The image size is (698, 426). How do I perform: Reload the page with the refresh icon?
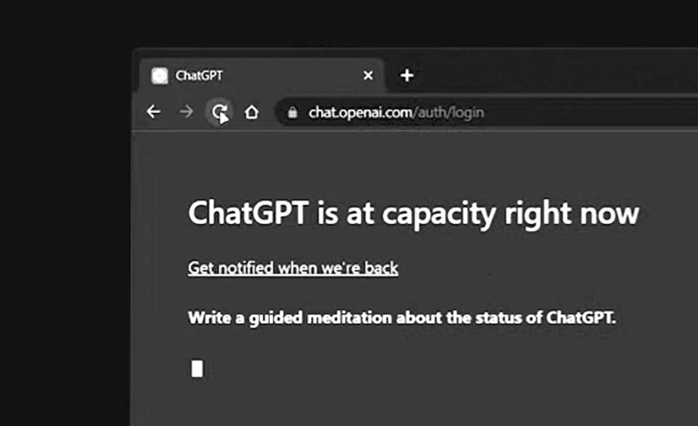click(x=219, y=112)
